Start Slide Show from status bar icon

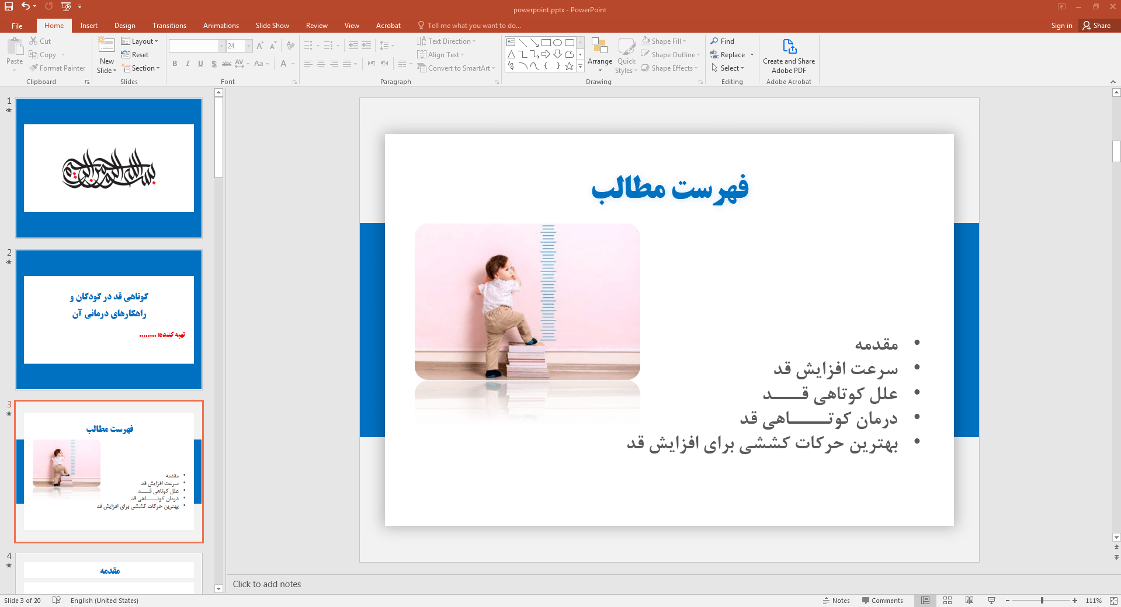click(991, 601)
